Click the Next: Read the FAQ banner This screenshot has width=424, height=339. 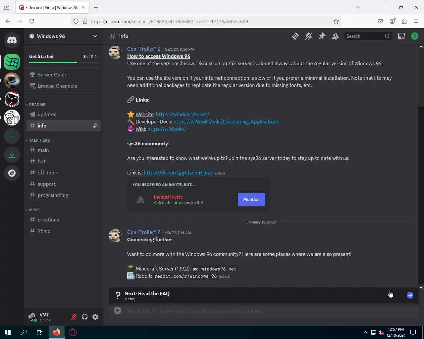(263, 295)
